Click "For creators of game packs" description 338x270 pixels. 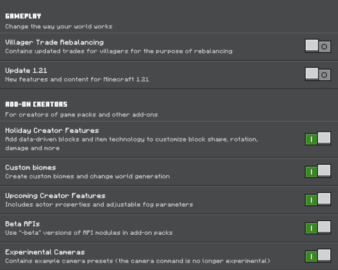pos(82,114)
